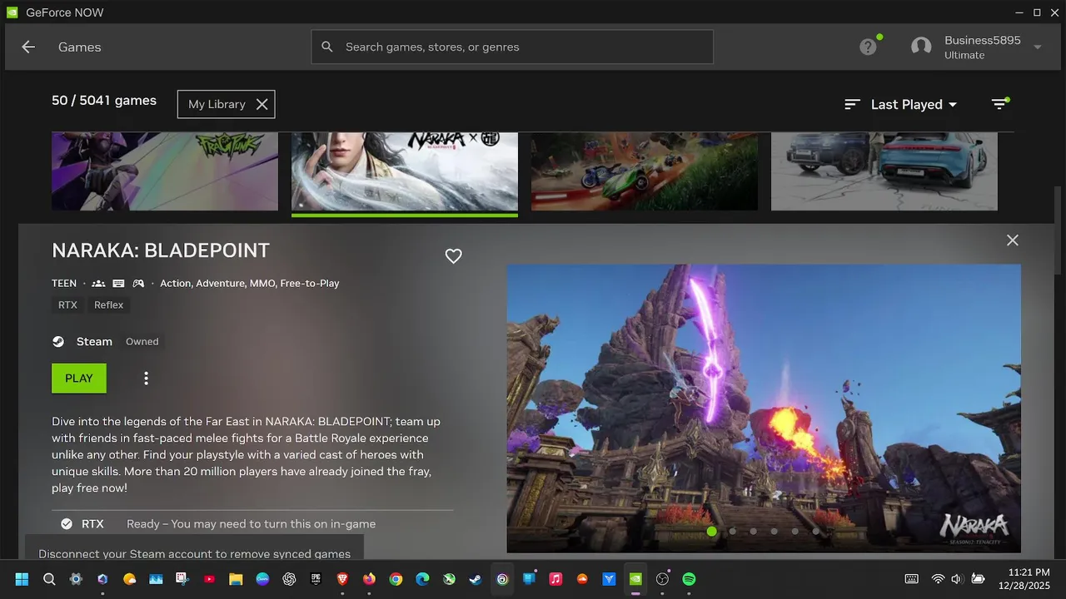Select the NARAKA game tile thumbnail
The width and height of the screenshot is (1066, 599).
(x=405, y=171)
